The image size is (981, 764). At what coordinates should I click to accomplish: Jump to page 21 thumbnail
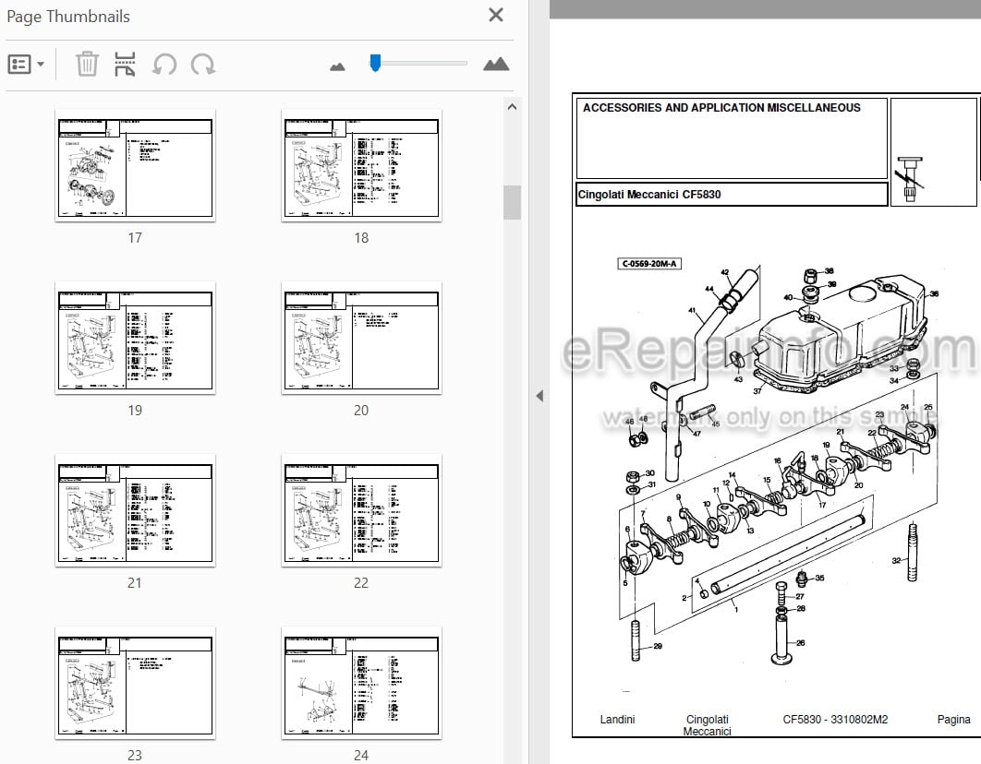135,511
